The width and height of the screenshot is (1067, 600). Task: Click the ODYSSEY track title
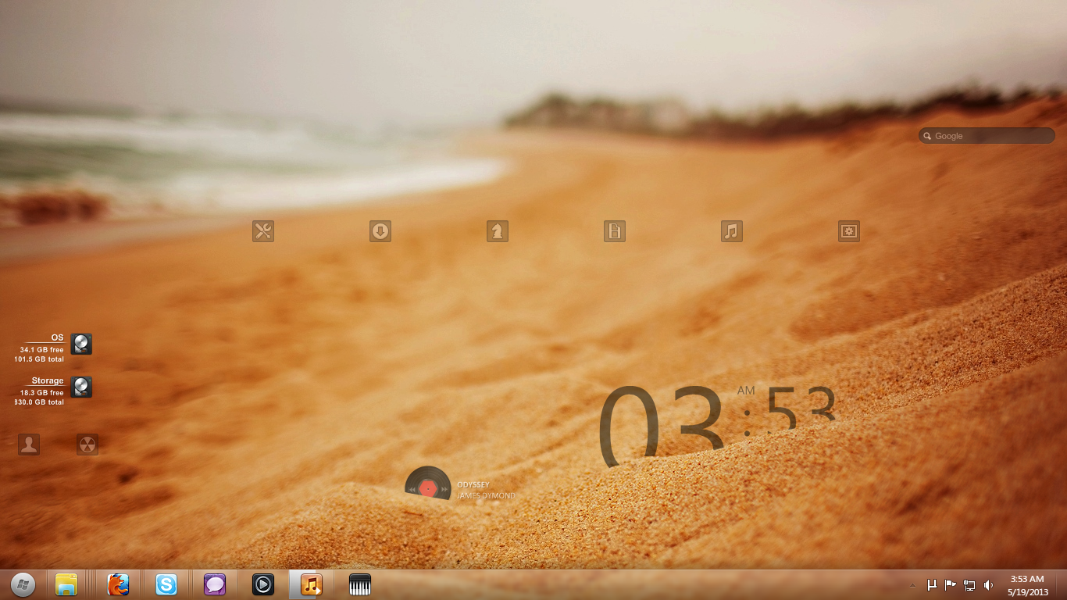pyautogui.click(x=473, y=485)
